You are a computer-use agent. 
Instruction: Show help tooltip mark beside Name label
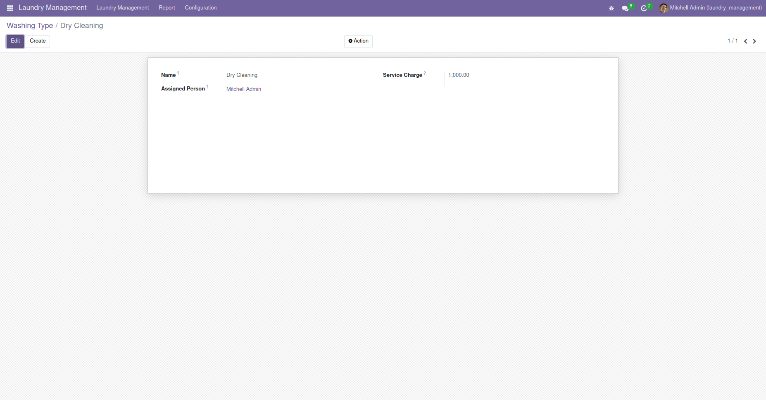[x=178, y=73]
